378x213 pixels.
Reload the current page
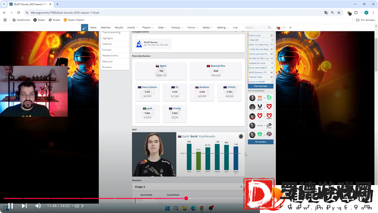[x=18, y=13]
